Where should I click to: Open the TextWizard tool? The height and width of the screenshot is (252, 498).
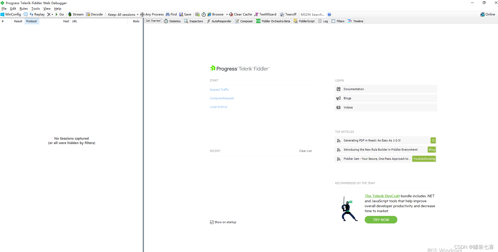click(265, 14)
